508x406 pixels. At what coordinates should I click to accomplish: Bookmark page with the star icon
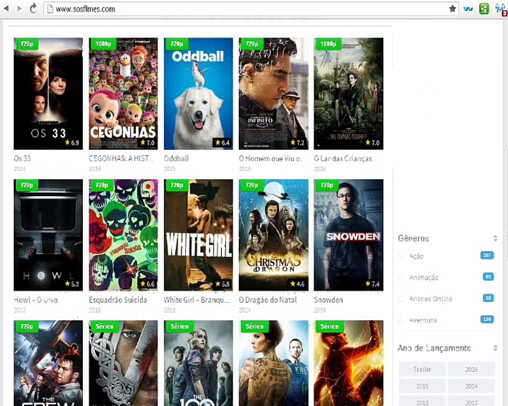(453, 9)
